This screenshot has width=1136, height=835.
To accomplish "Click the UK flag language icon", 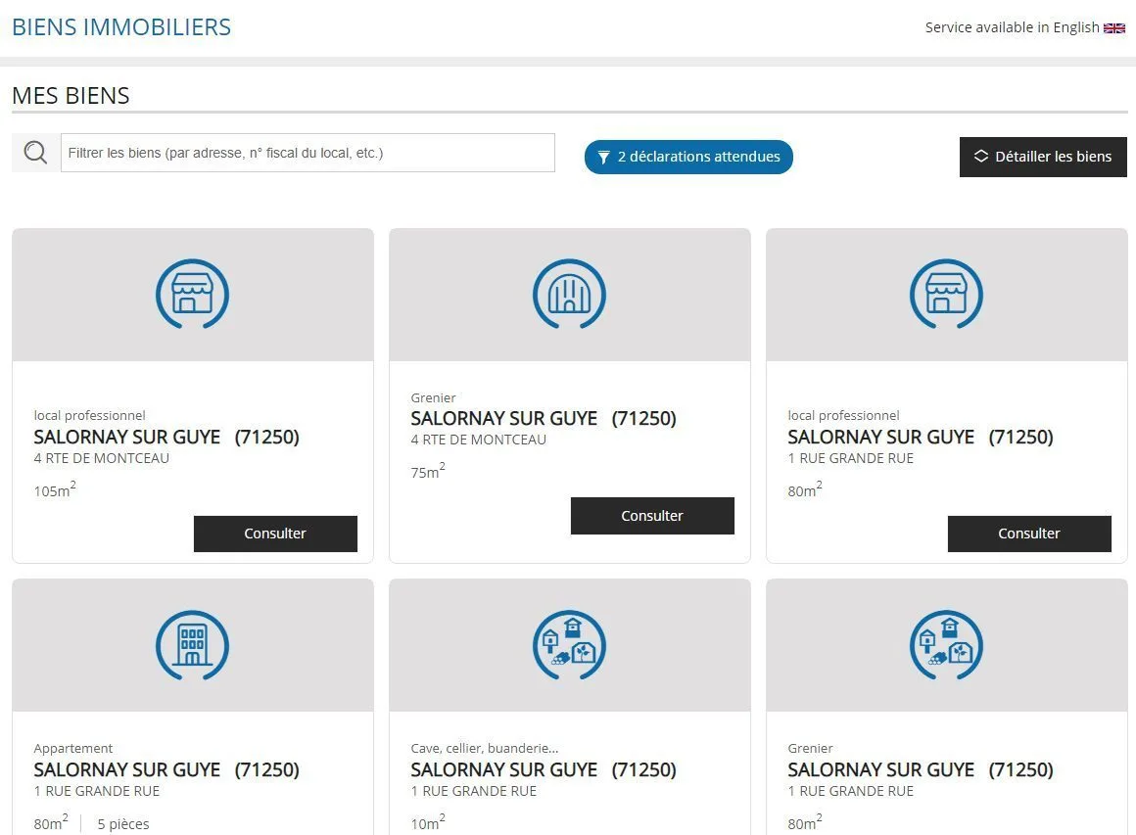I will pyautogui.click(x=1114, y=28).
